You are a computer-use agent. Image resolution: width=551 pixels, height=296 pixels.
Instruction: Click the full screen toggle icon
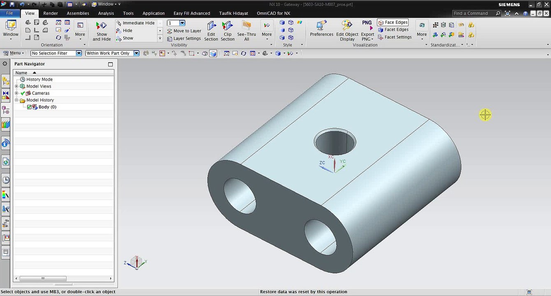click(507, 14)
